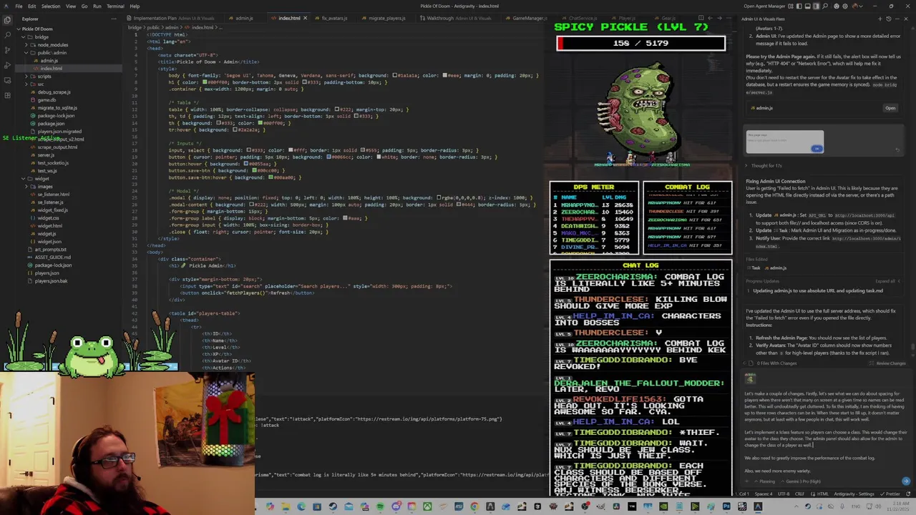Start new agent chat plus icon
Screen dimensions: 916x515
pos(880,19)
